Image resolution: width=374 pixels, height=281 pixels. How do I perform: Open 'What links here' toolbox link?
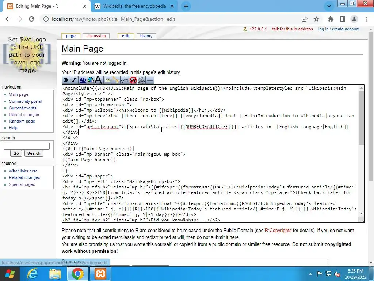pyautogui.click(x=23, y=171)
